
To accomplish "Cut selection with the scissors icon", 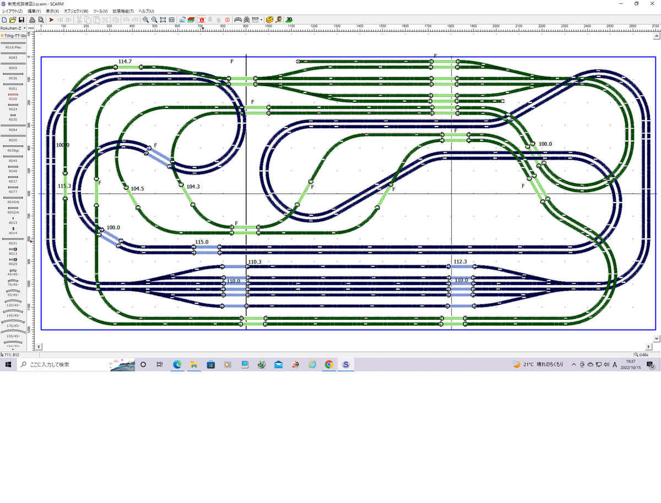I will (79, 19).
